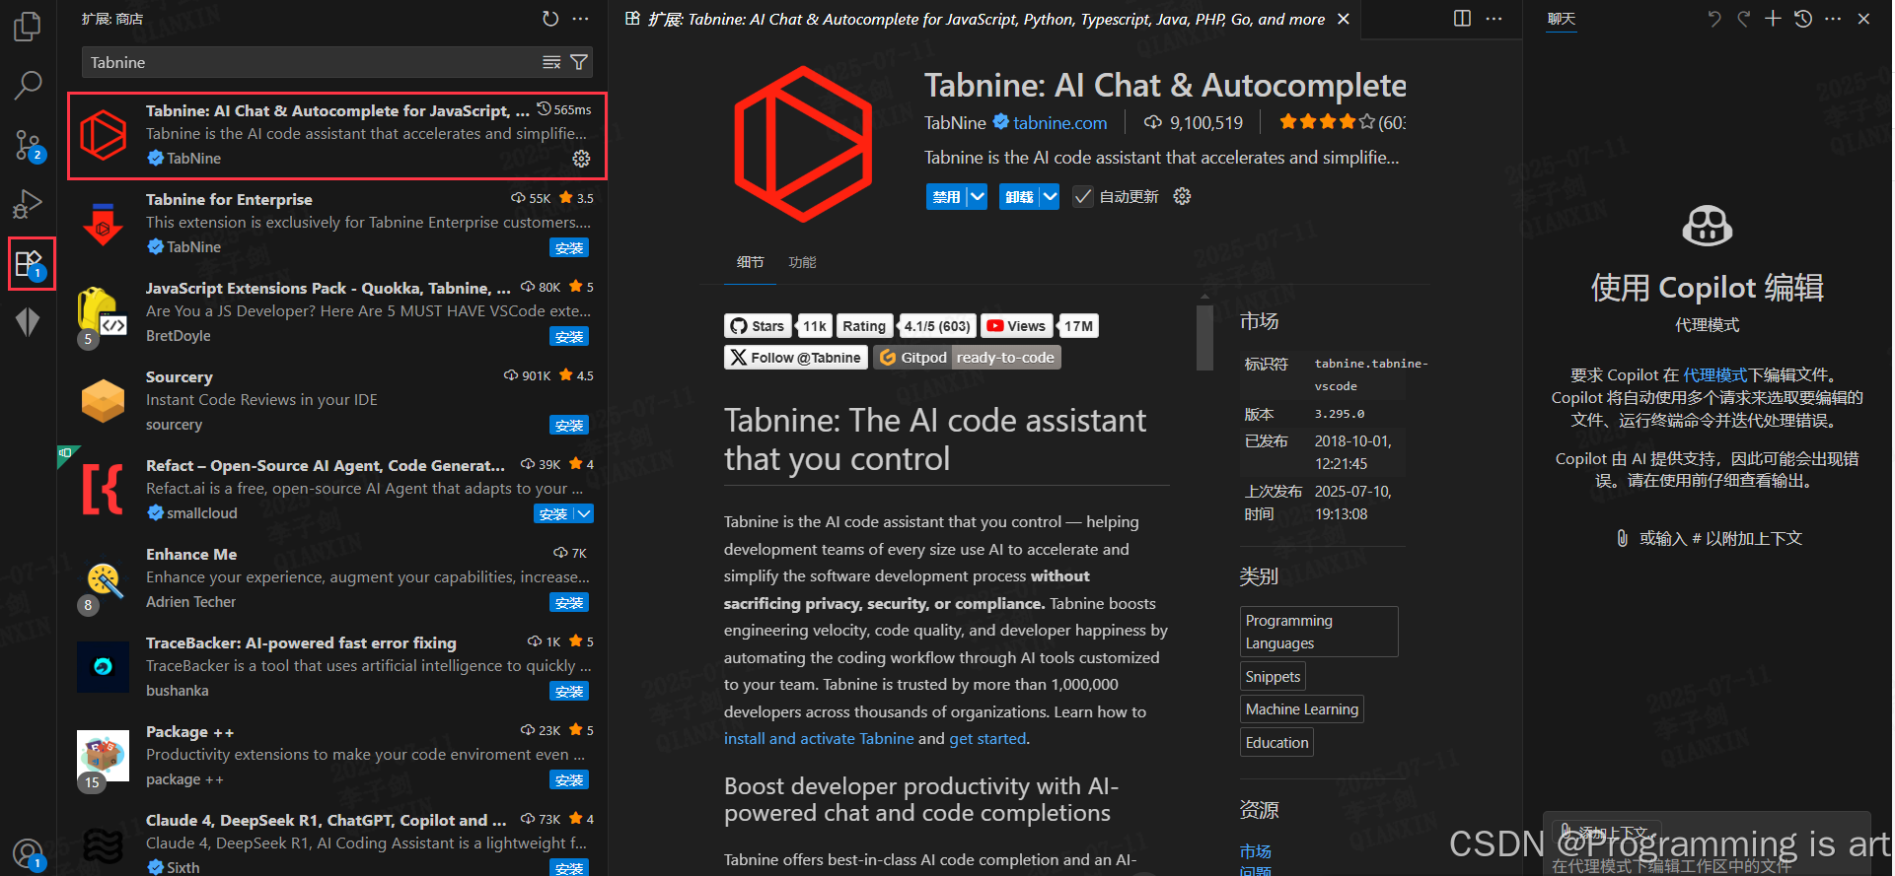
Task: Open manage gear for Tabnine list item
Action: 581,159
